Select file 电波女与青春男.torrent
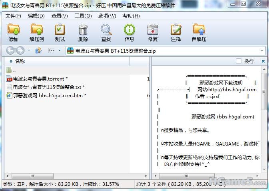 tap(40, 79)
